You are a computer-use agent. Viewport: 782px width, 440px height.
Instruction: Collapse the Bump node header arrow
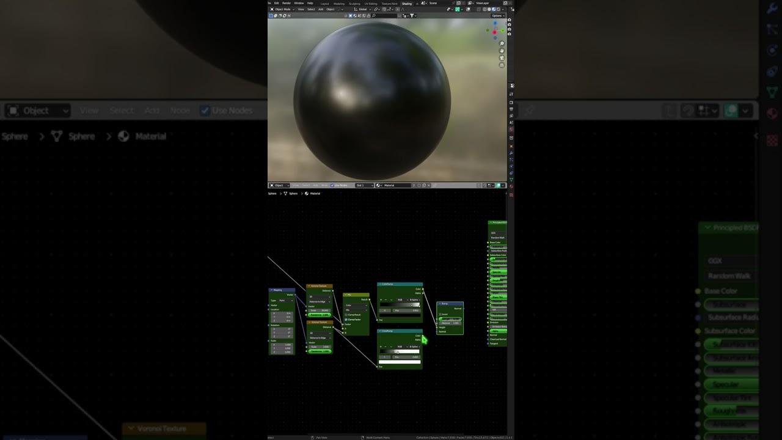tap(440, 304)
